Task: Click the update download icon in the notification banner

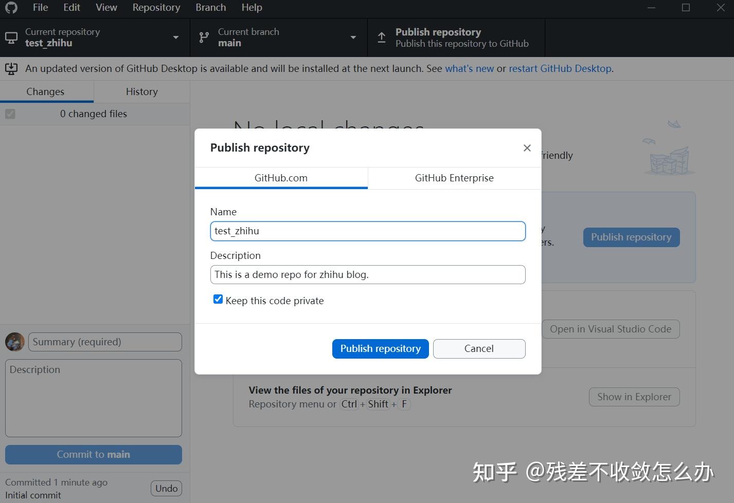Action: pyautogui.click(x=11, y=68)
